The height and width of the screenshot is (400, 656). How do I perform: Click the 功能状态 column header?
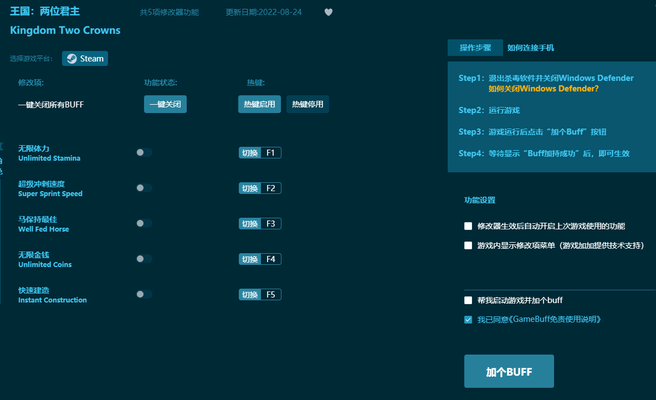161,83
